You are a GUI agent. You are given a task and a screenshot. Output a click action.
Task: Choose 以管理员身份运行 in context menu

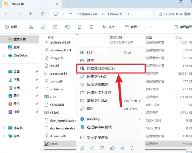[111, 68]
